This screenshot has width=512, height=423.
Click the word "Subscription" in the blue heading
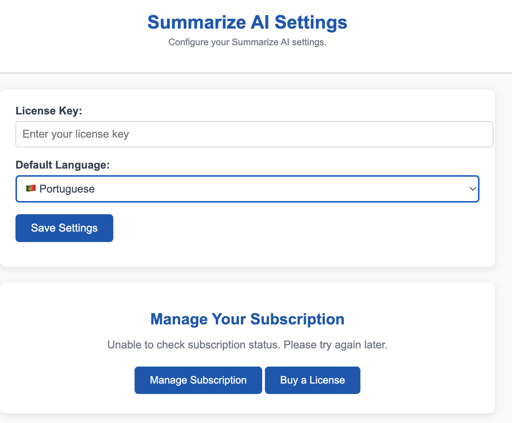pyautogui.click(x=297, y=319)
